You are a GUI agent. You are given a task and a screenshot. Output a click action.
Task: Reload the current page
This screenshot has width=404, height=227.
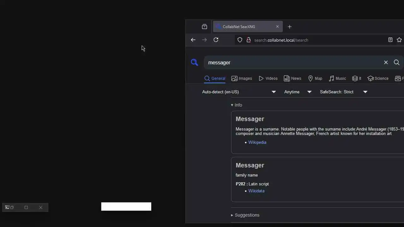[x=216, y=40]
